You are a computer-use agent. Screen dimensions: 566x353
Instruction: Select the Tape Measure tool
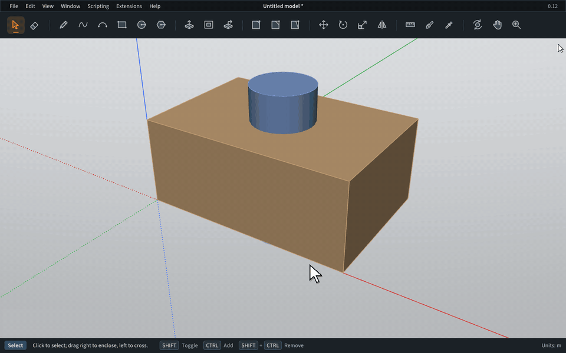pyautogui.click(x=410, y=25)
